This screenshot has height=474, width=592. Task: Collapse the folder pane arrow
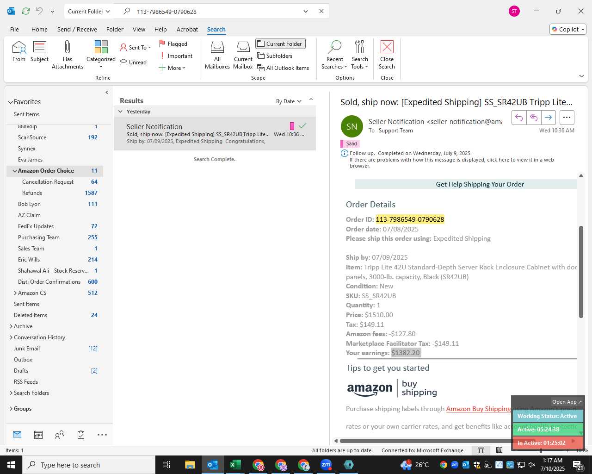[107, 93]
